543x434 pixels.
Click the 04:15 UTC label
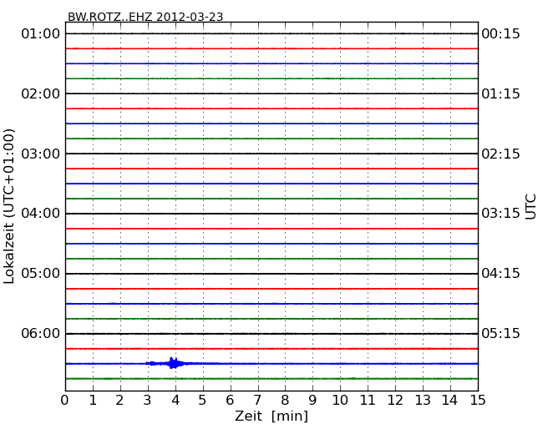[x=500, y=274]
